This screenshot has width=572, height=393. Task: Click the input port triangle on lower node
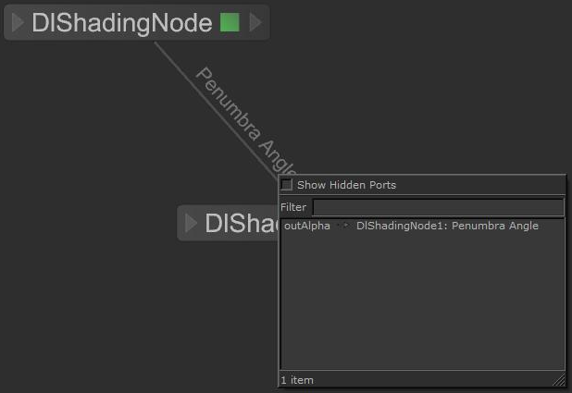pos(192,223)
